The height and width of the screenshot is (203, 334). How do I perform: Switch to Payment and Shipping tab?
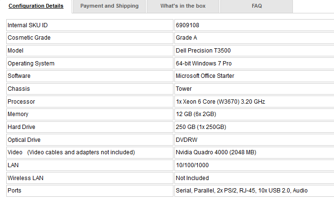click(x=109, y=6)
